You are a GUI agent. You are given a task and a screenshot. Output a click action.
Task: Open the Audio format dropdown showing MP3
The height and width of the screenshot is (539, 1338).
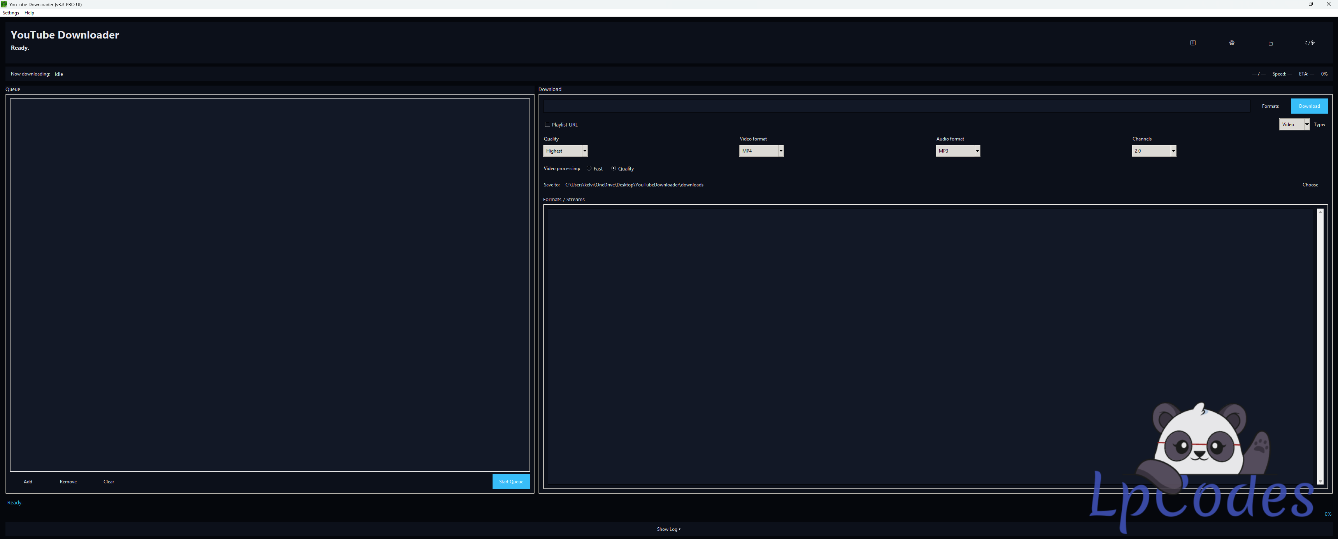(958, 151)
